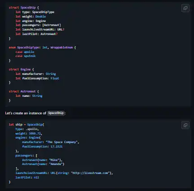
Task: Click 'let ship = SpaceShip(' line
Action: coord(26,125)
